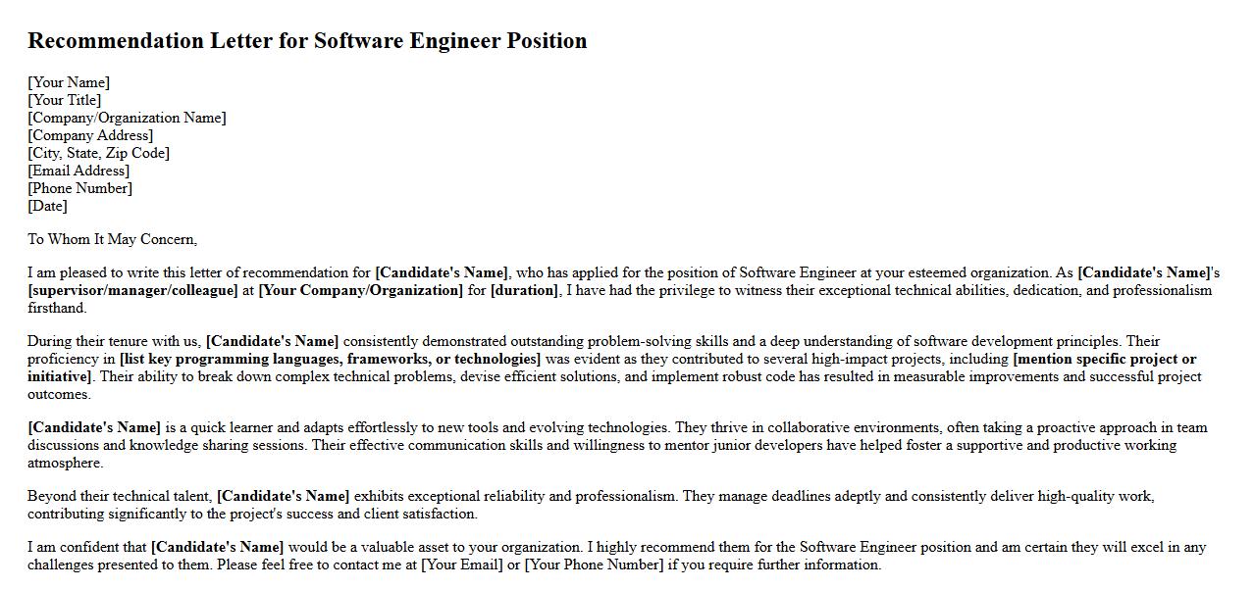The height and width of the screenshot is (589, 1254).
Task: Click the [Email Address] placeholder line
Action: (x=78, y=171)
